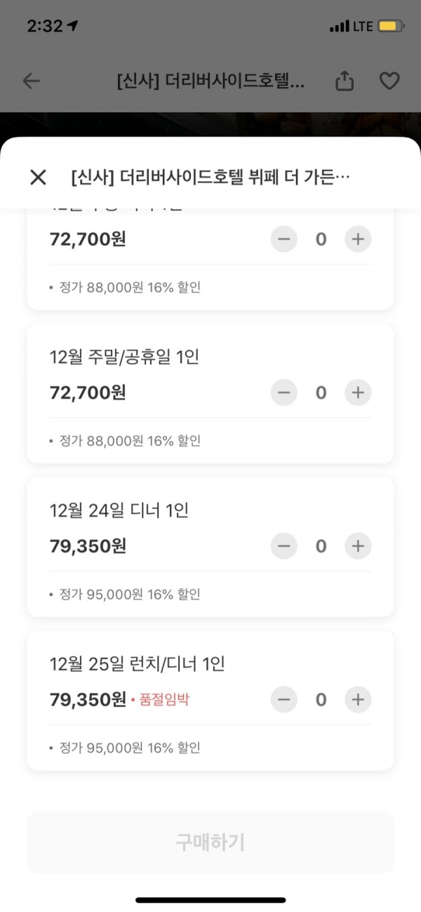Tap the 79,350원 price of 12월 24일 디너

(88, 546)
